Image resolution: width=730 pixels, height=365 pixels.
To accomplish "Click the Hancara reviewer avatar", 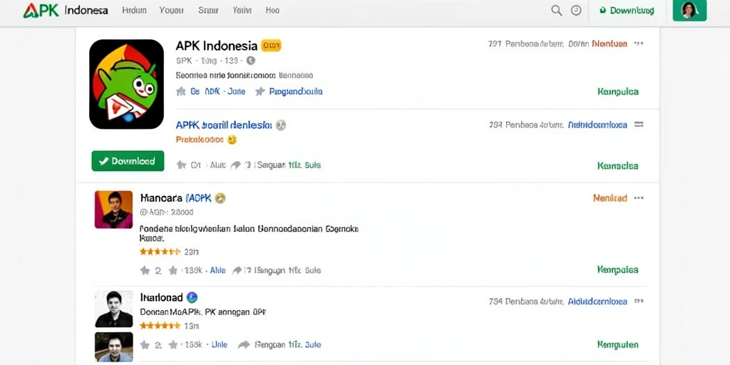I will [x=113, y=210].
